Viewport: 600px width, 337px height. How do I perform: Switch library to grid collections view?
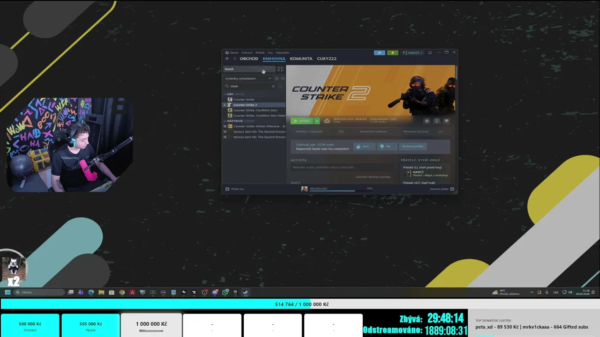coord(280,69)
